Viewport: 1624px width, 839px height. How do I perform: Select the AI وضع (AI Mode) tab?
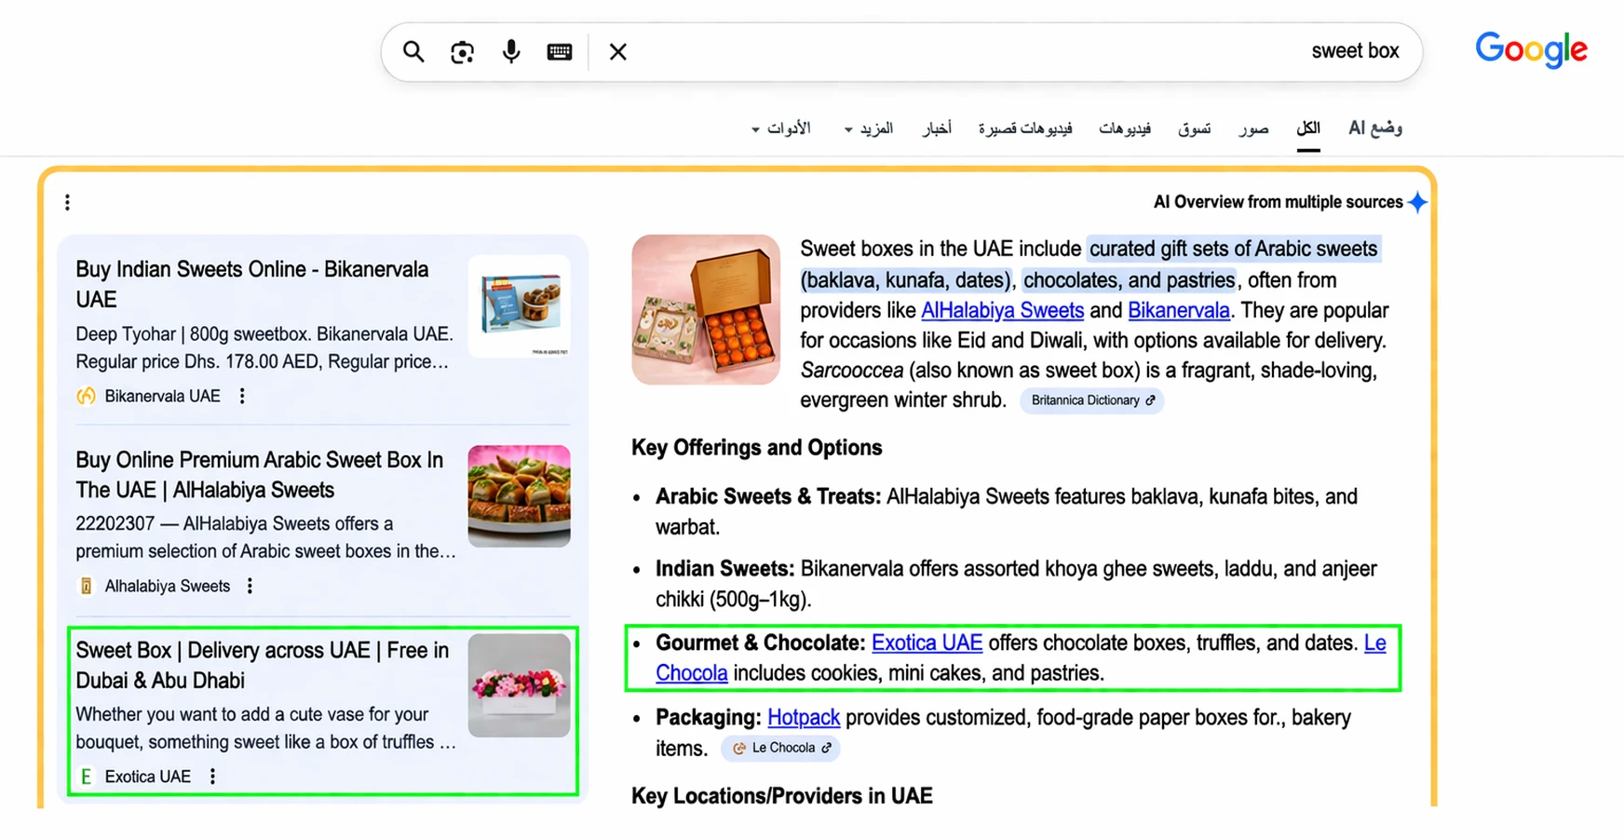(x=1374, y=129)
